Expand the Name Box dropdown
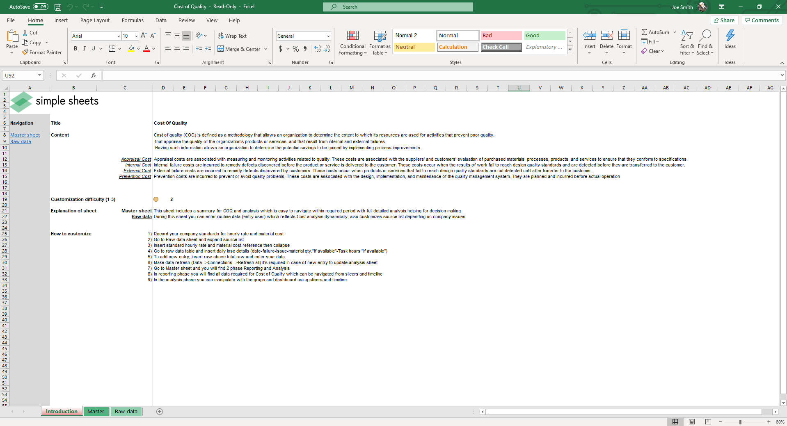This screenshot has height=426, width=787. 39,75
